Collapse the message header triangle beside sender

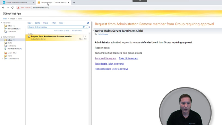coord(93,31)
